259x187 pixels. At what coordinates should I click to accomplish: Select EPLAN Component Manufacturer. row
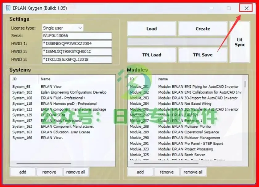(63, 126)
